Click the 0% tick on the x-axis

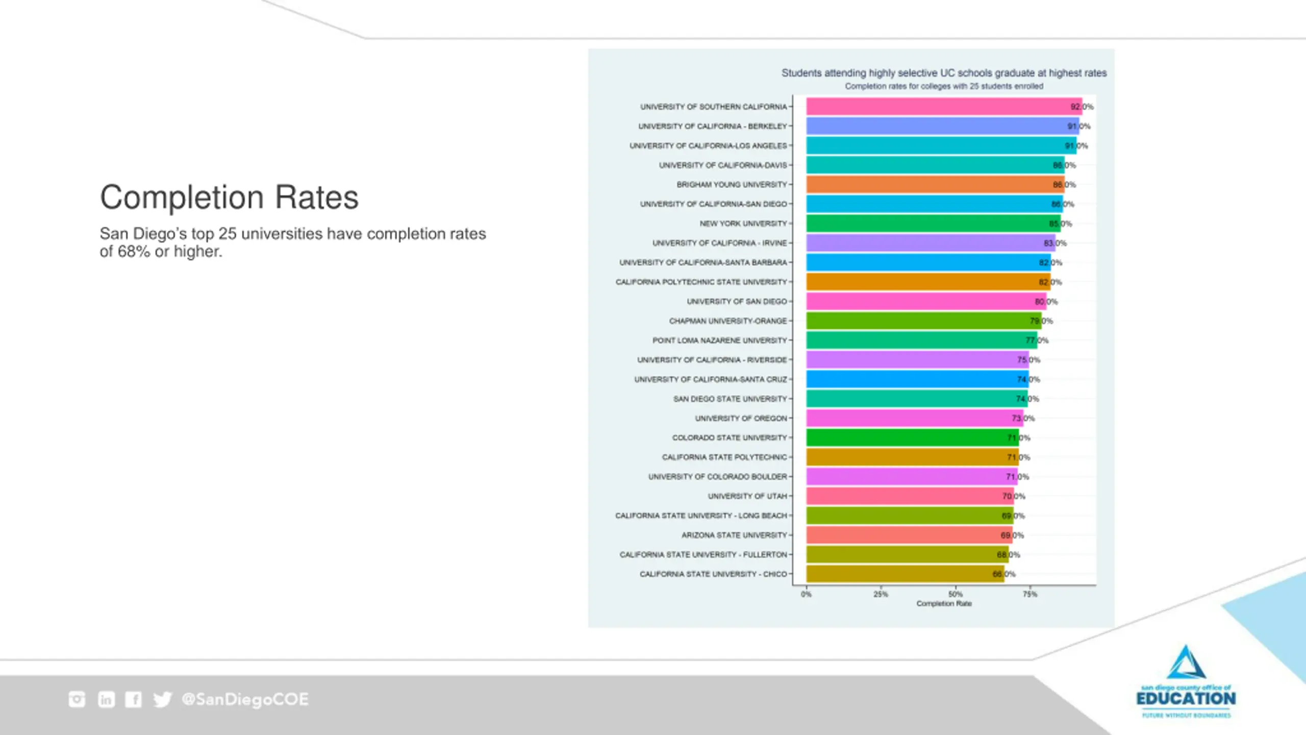(x=806, y=594)
